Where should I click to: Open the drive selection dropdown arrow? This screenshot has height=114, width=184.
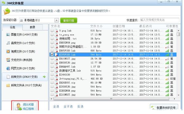(57, 20)
